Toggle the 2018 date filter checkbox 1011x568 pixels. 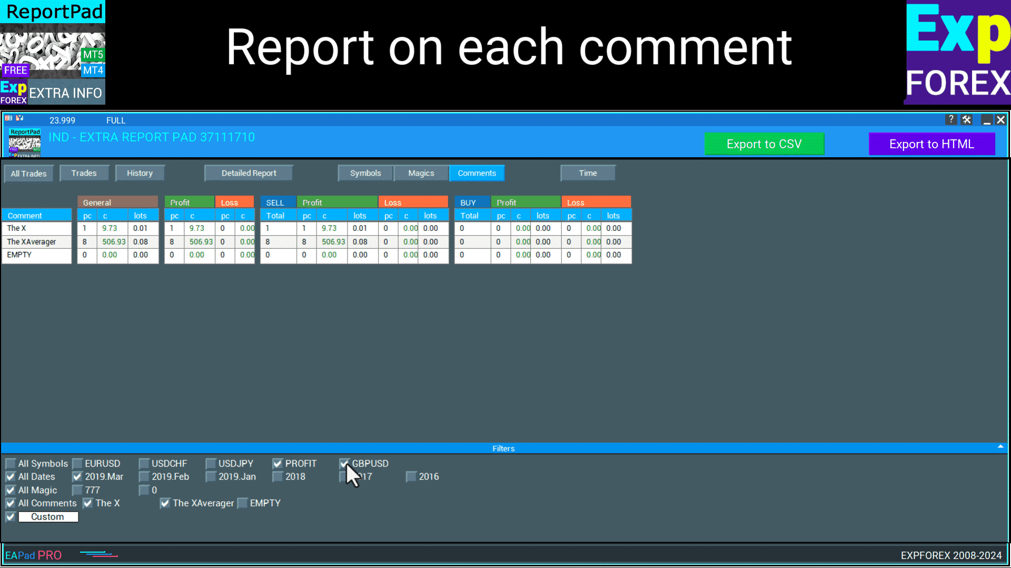[278, 477]
